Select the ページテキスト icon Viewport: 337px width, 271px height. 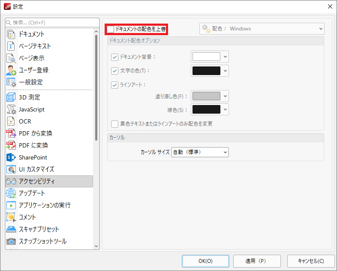(11, 46)
